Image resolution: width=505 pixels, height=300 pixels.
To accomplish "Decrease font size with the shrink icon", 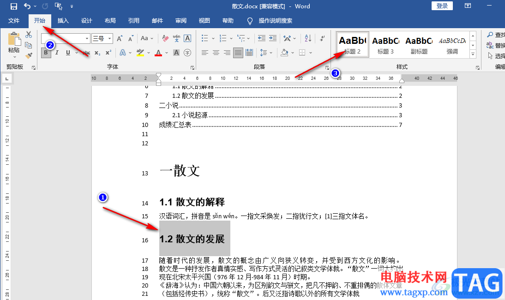I will point(131,38).
